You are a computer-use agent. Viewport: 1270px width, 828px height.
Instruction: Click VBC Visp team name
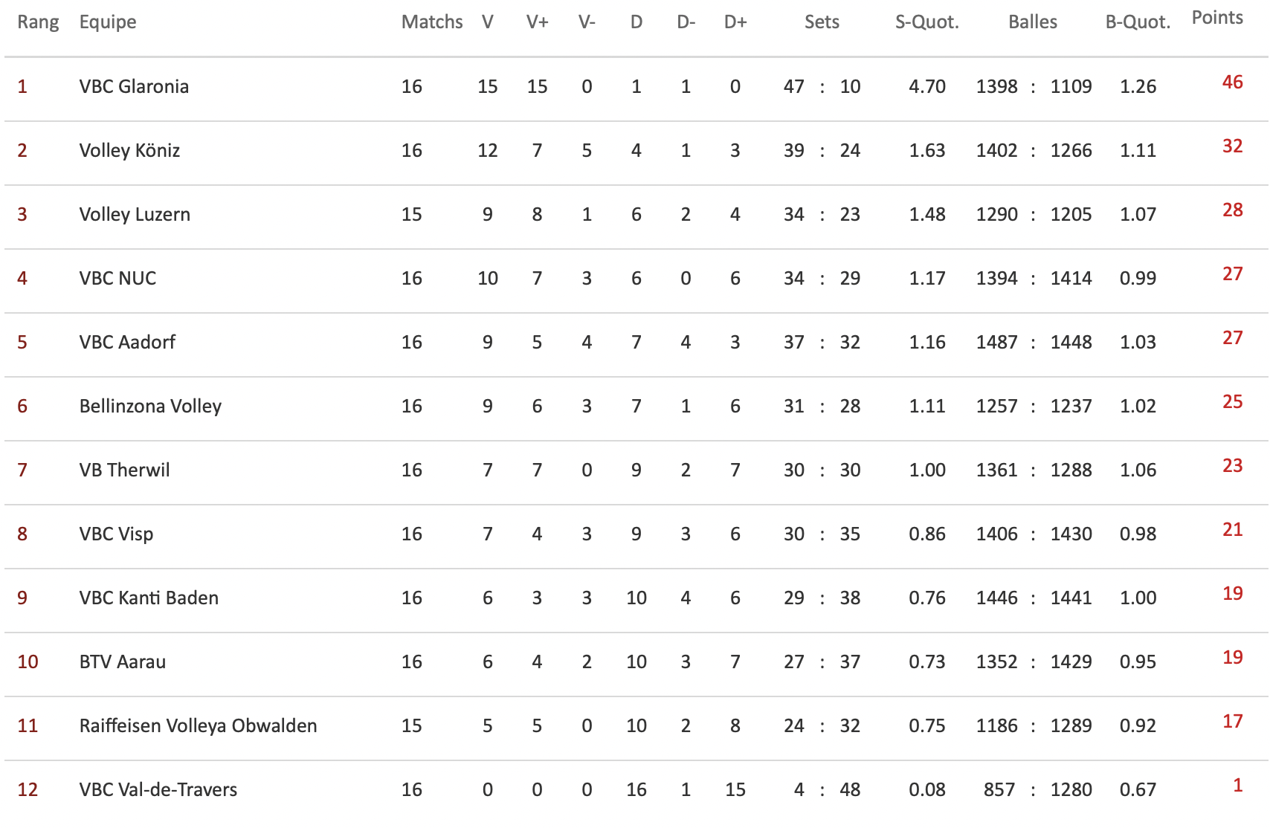(116, 534)
